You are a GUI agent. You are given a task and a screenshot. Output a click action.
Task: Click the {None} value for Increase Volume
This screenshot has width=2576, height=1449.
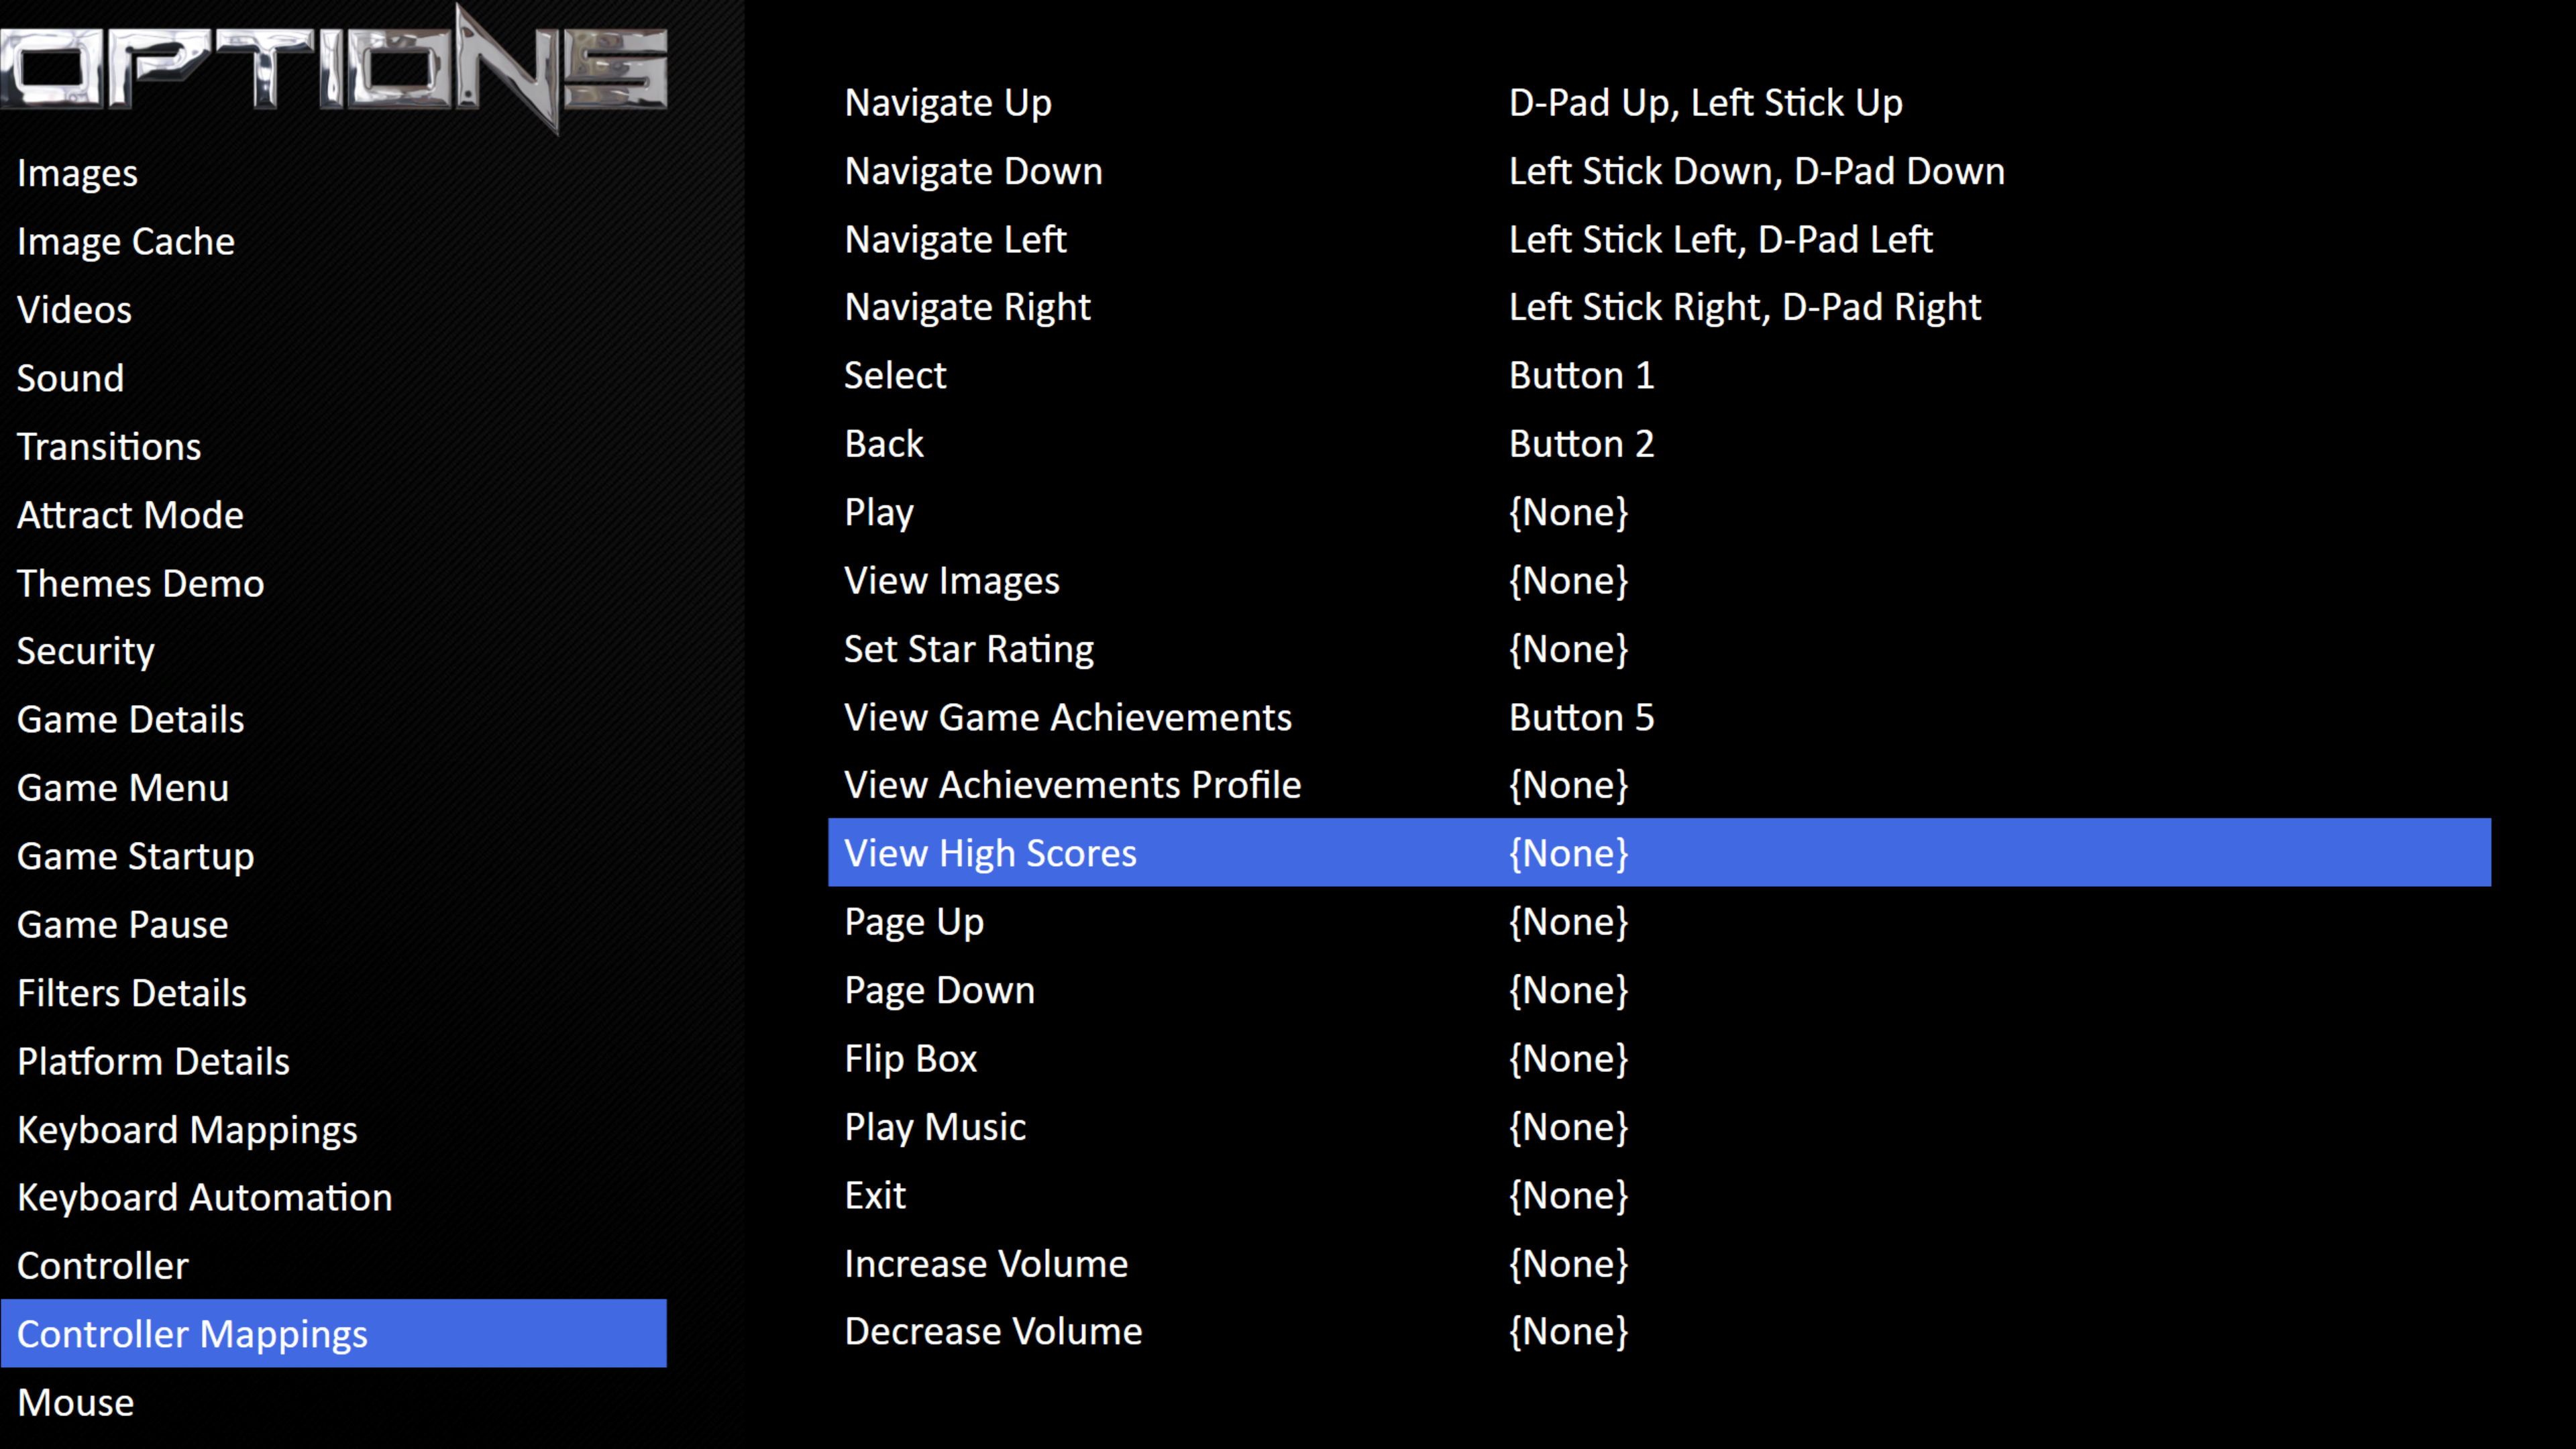(x=1569, y=1263)
